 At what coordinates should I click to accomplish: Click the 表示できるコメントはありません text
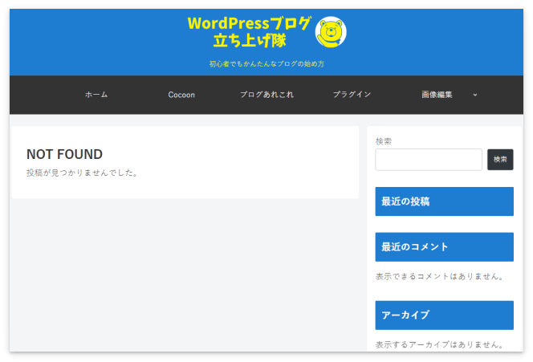point(440,276)
